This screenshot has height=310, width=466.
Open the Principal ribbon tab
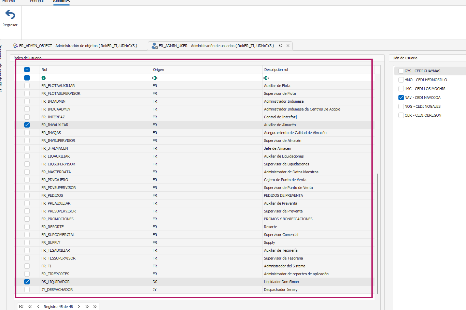pos(37,1)
